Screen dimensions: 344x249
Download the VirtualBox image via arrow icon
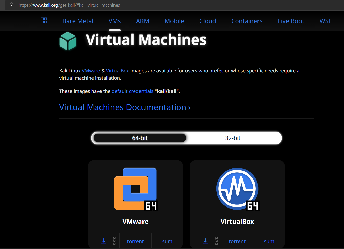pos(205,241)
